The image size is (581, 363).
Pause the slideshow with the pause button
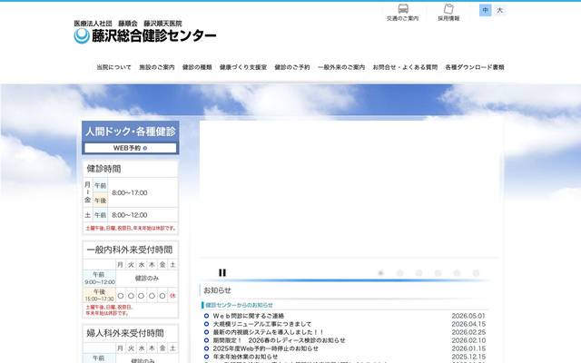222,272
